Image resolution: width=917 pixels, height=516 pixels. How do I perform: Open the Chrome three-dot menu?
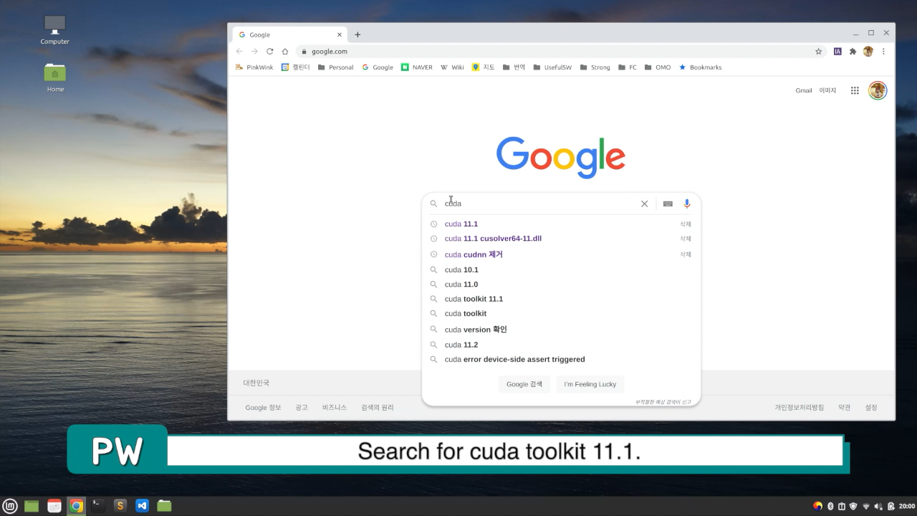tap(883, 52)
